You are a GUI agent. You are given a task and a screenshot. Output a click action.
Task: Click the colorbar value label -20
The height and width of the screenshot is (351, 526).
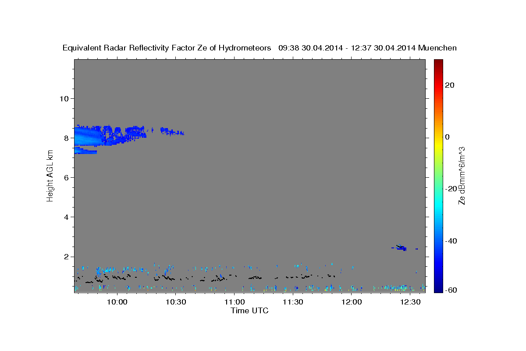pos(451,189)
